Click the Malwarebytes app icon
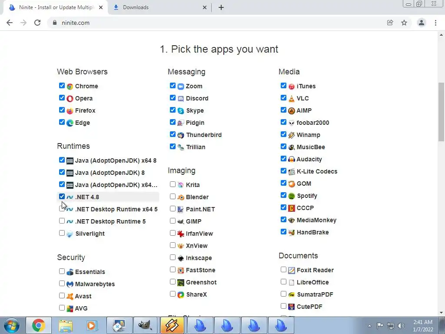 pos(70,284)
